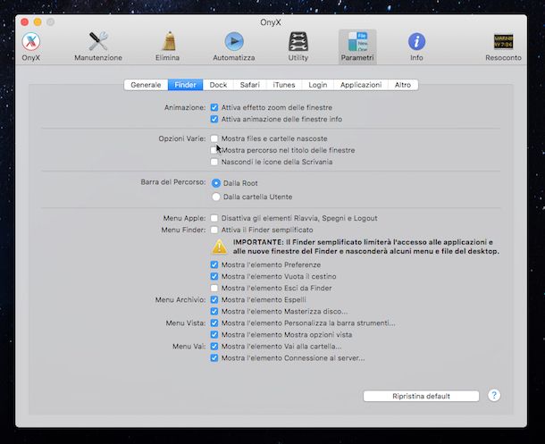The height and width of the screenshot is (444, 545).
Task: Click the Opzioni Varie: label
Action: (x=182, y=138)
